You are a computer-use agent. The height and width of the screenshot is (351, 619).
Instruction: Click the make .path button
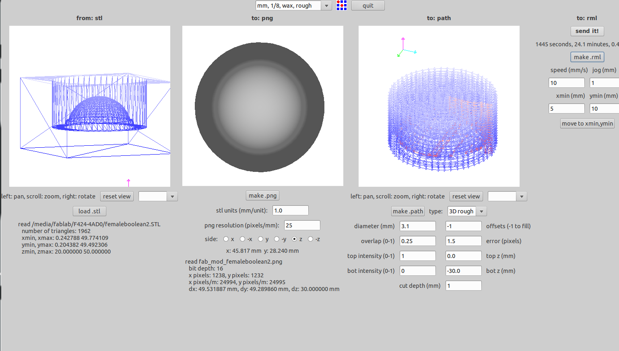point(408,211)
